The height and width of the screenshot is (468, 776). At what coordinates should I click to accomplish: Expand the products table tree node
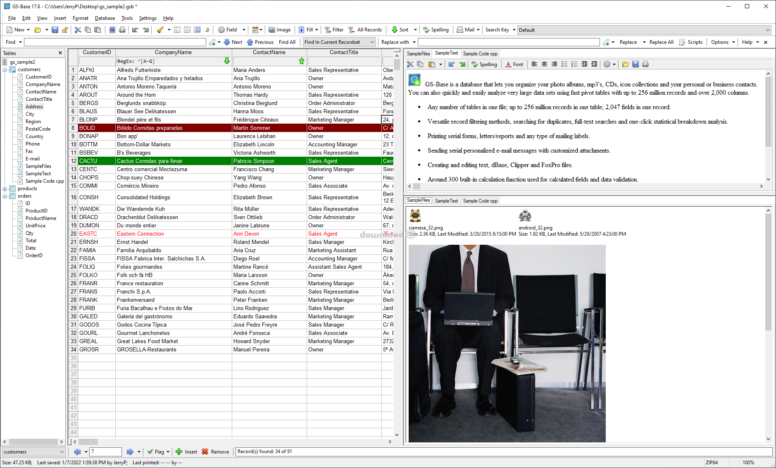[x=5, y=189]
